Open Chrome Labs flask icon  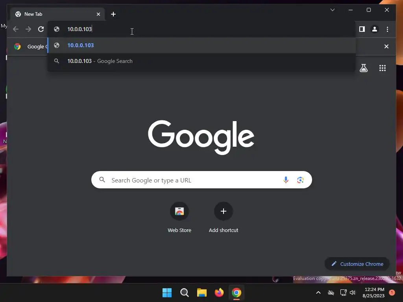(363, 68)
